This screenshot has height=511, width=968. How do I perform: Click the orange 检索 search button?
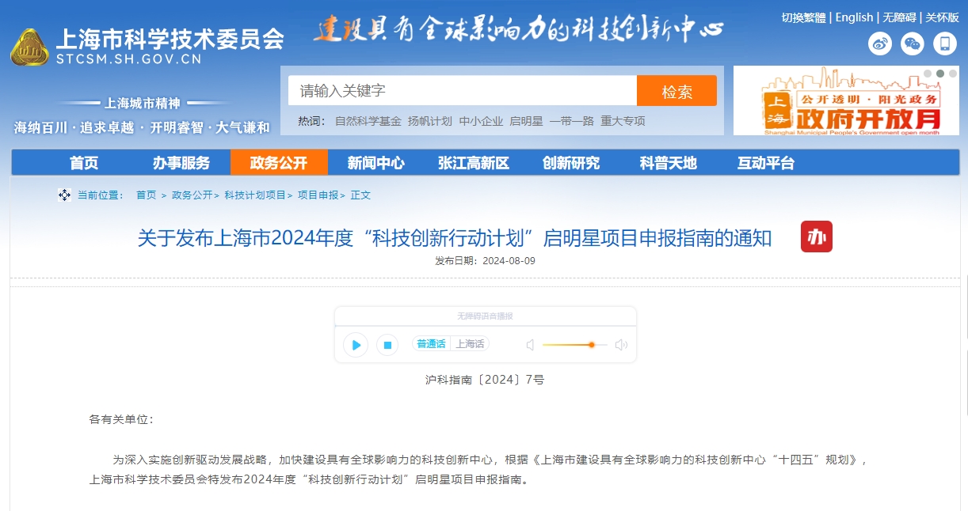click(676, 91)
